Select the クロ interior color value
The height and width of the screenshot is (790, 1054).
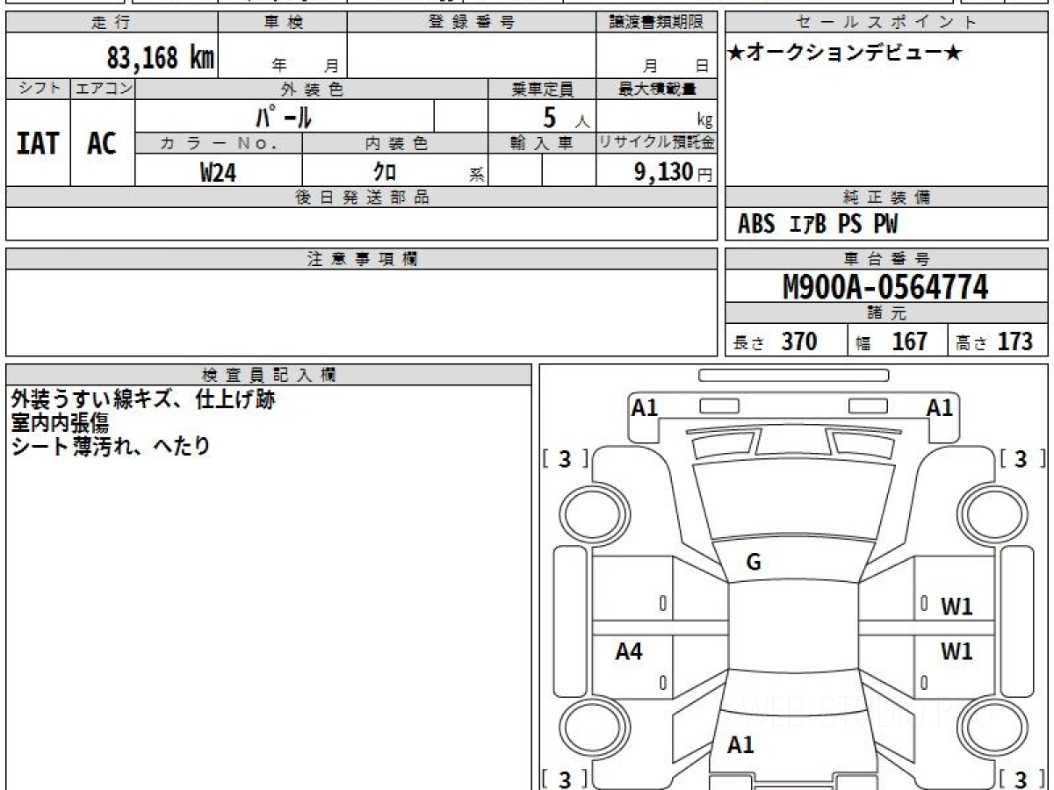pyautogui.click(x=386, y=171)
